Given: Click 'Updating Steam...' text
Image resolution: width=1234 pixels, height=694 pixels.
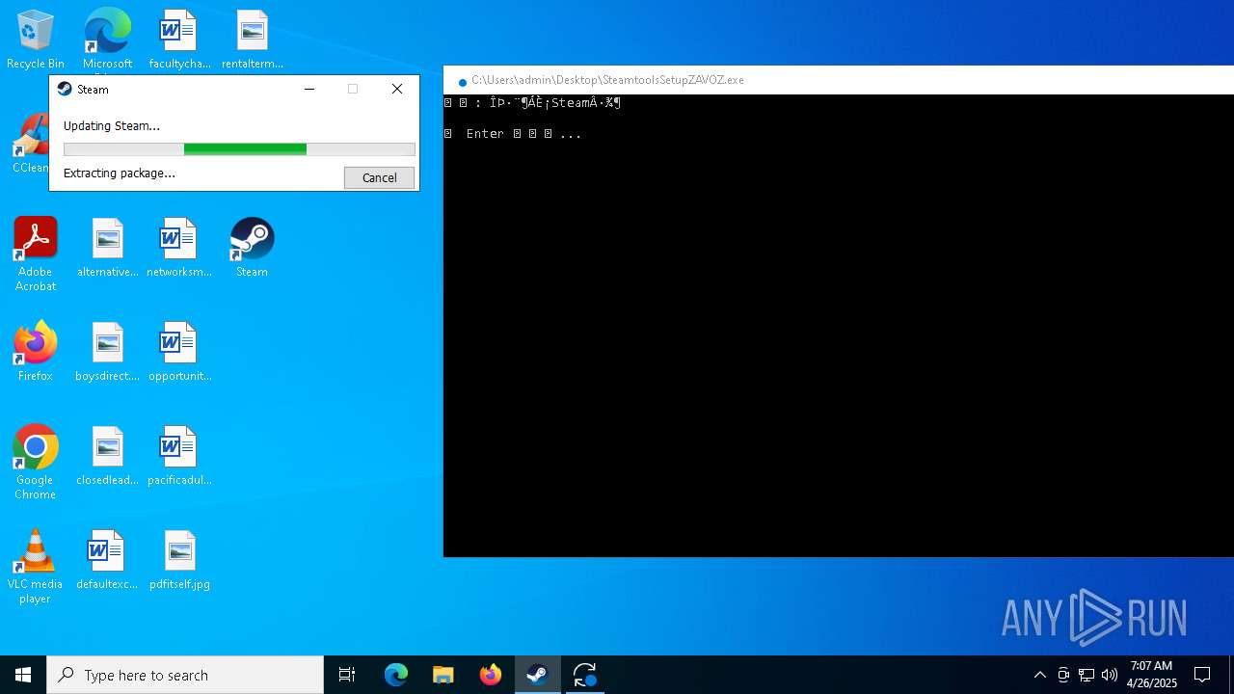Looking at the screenshot, I should point(112,125).
